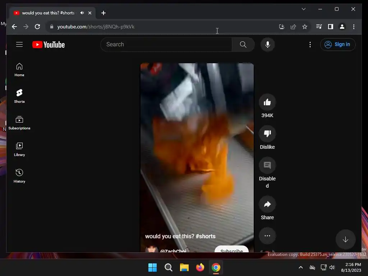Open Windows taskbar search

[168, 267]
